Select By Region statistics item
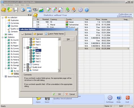 14,46
